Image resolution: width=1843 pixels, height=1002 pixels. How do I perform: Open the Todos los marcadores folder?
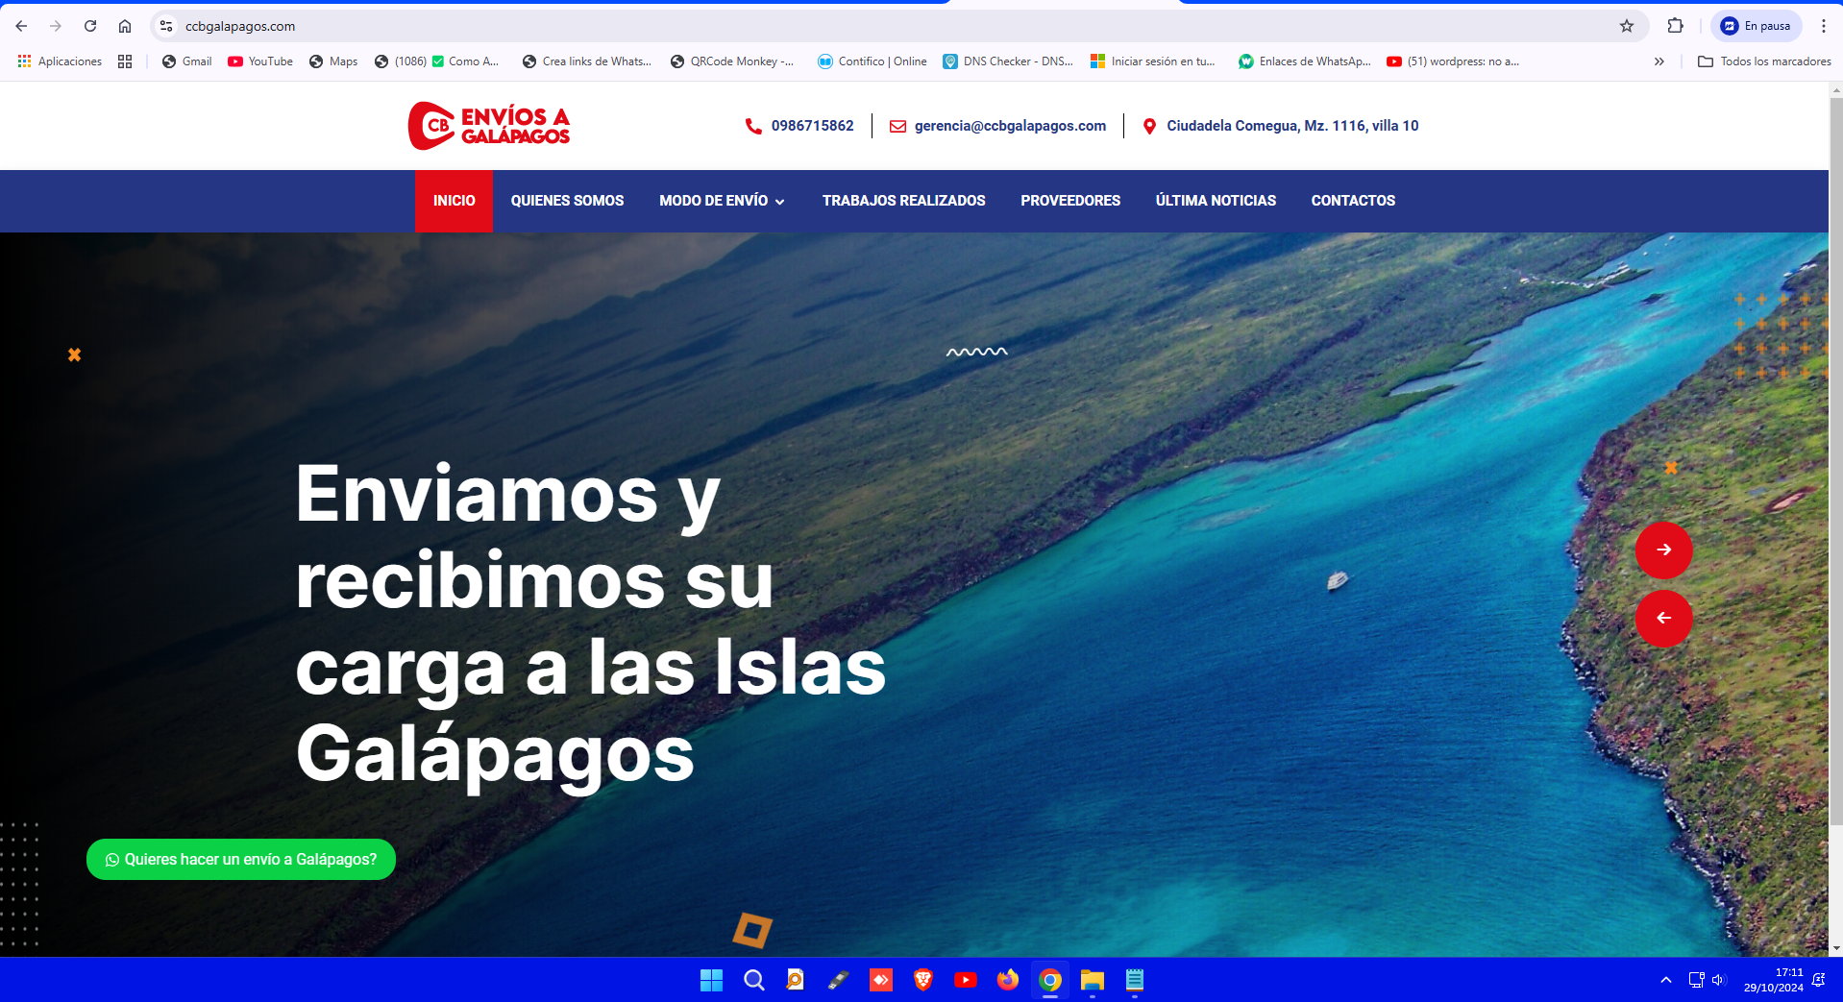[x=1764, y=61]
